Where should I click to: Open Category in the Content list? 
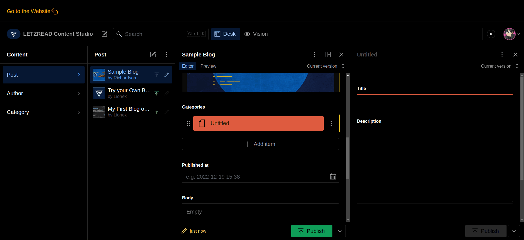(44, 112)
